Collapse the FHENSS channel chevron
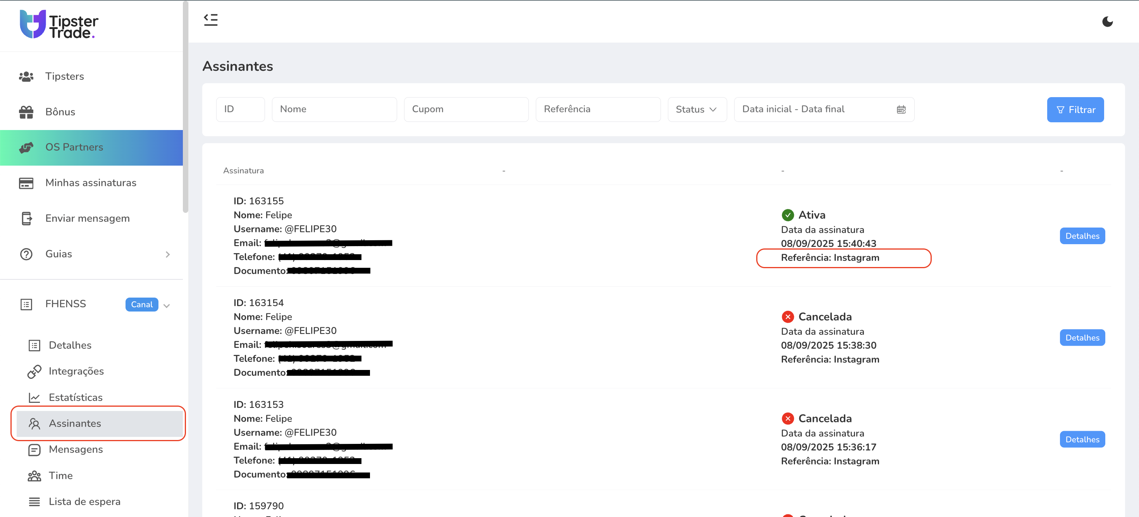 pyautogui.click(x=167, y=306)
